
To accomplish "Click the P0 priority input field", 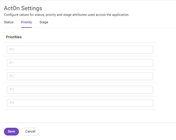I will click(80, 50).
